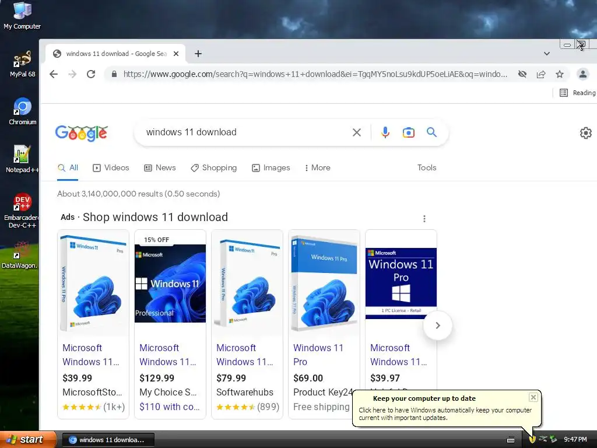
Task: Select the windows 11 download taskbar button
Action: tap(108, 440)
